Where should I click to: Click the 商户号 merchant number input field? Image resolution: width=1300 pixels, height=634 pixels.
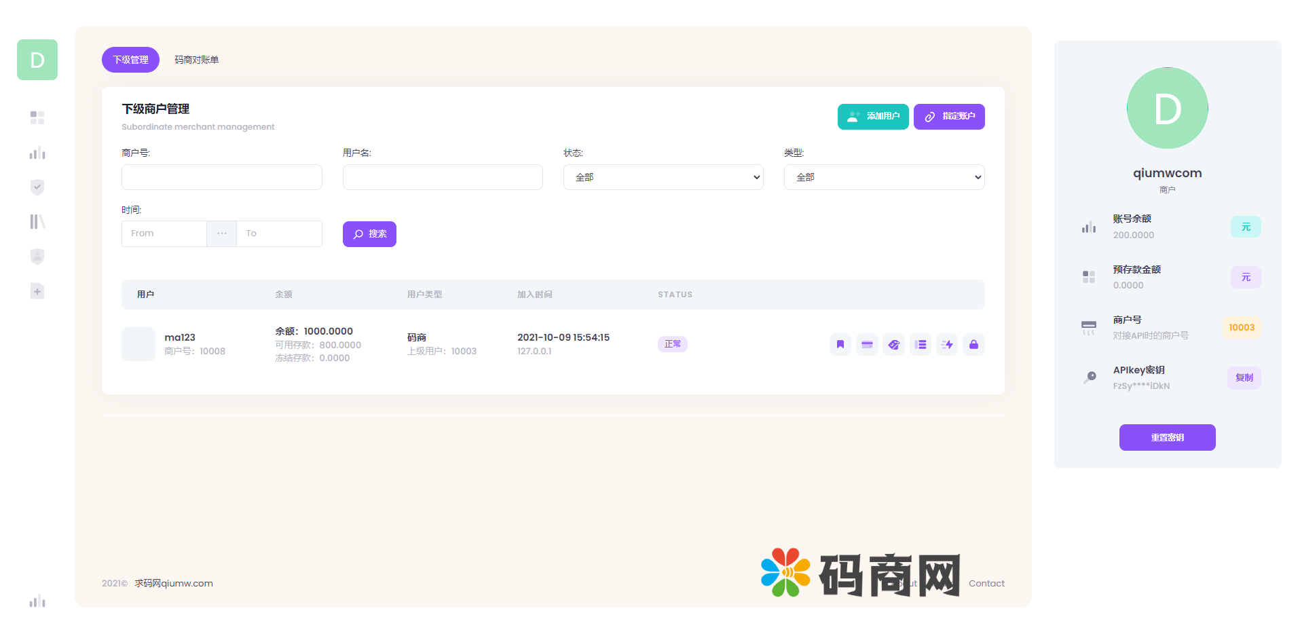pyautogui.click(x=221, y=177)
